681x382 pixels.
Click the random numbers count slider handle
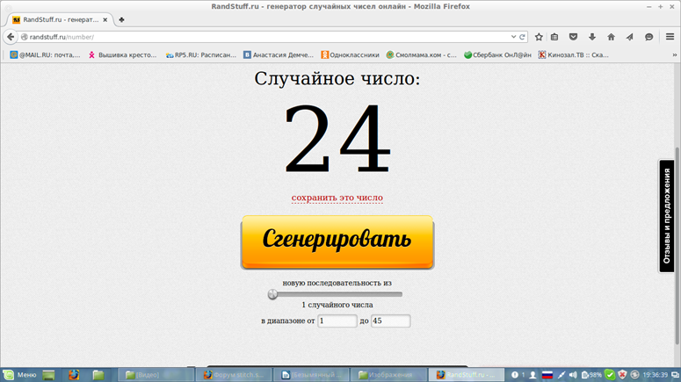point(272,294)
